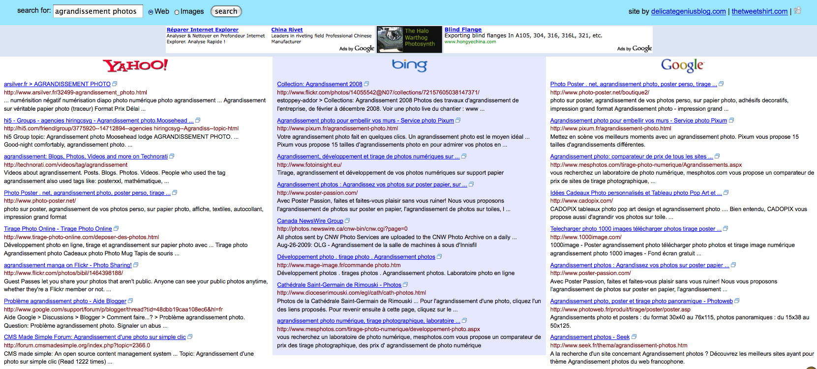Open new-window icon beside Bing mesphotos laboratoire result
Screen dimensions: 817x369
(x=464, y=321)
